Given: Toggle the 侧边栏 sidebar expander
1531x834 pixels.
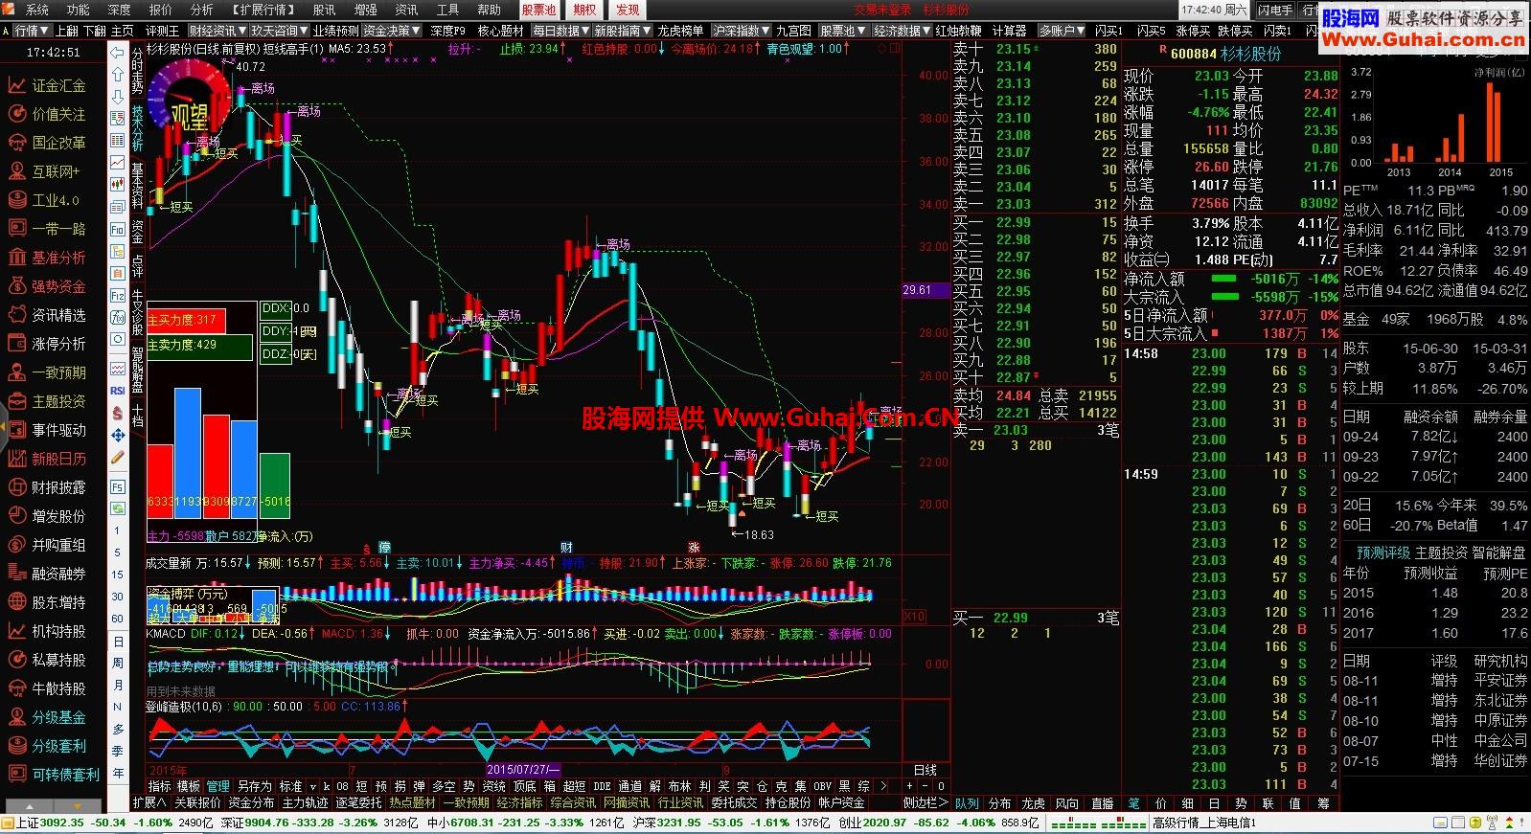Looking at the screenshot, I should coord(925,802).
